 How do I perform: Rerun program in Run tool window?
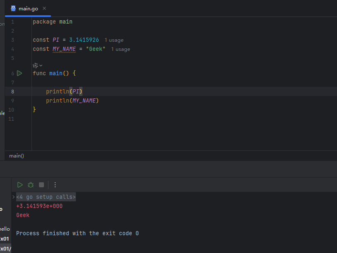(20, 185)
